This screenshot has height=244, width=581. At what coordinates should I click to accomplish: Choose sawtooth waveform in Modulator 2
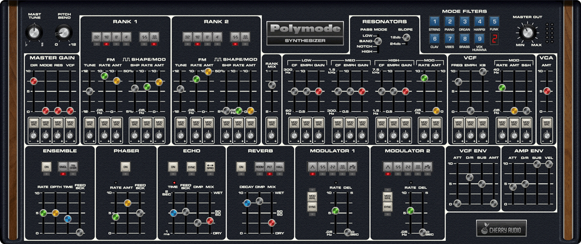pyautogui.click(x=398, y=167)
